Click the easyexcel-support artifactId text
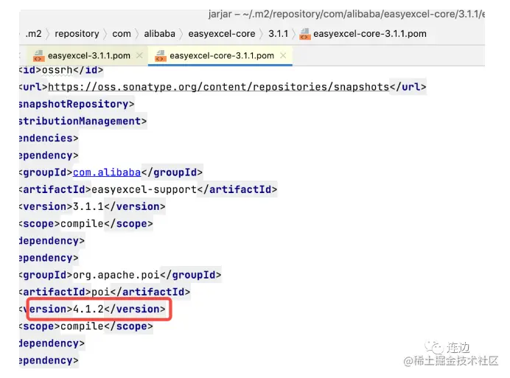The height and width of the screenshot is (378, 510). pos(144,189)
